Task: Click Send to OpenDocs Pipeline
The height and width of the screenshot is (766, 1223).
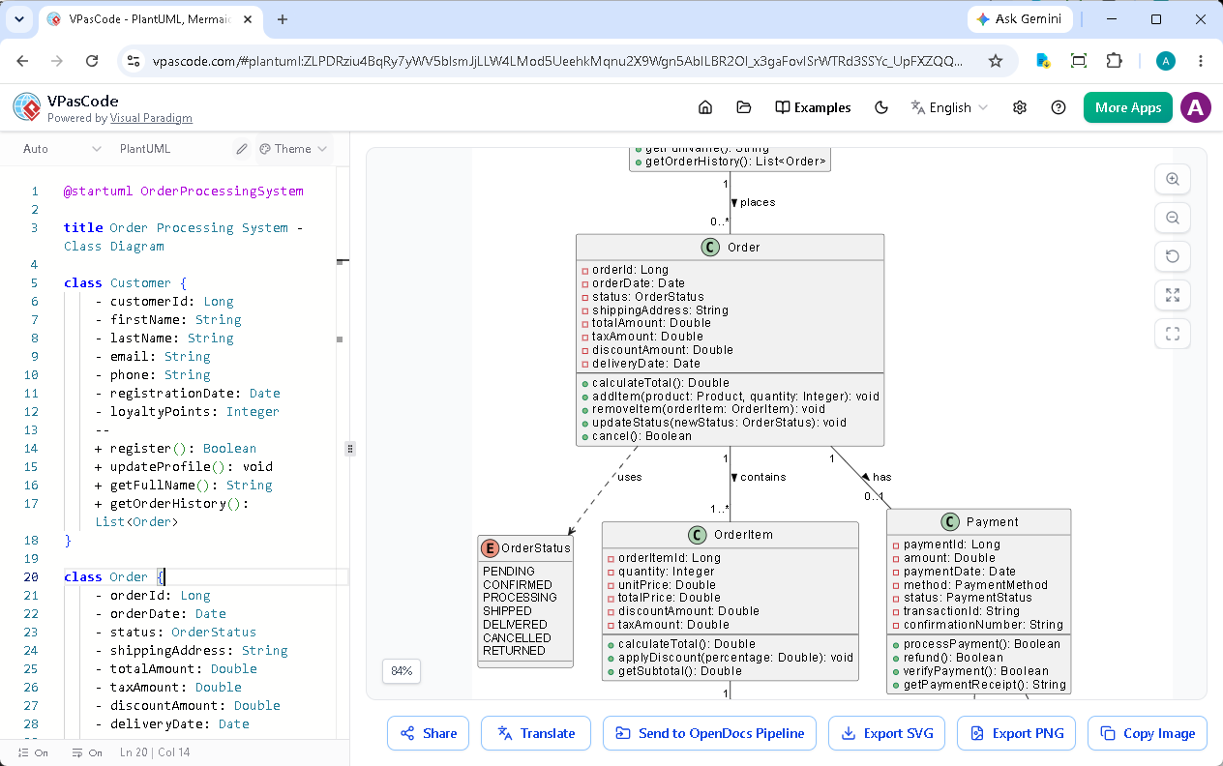Action: (x=709, y=733)
